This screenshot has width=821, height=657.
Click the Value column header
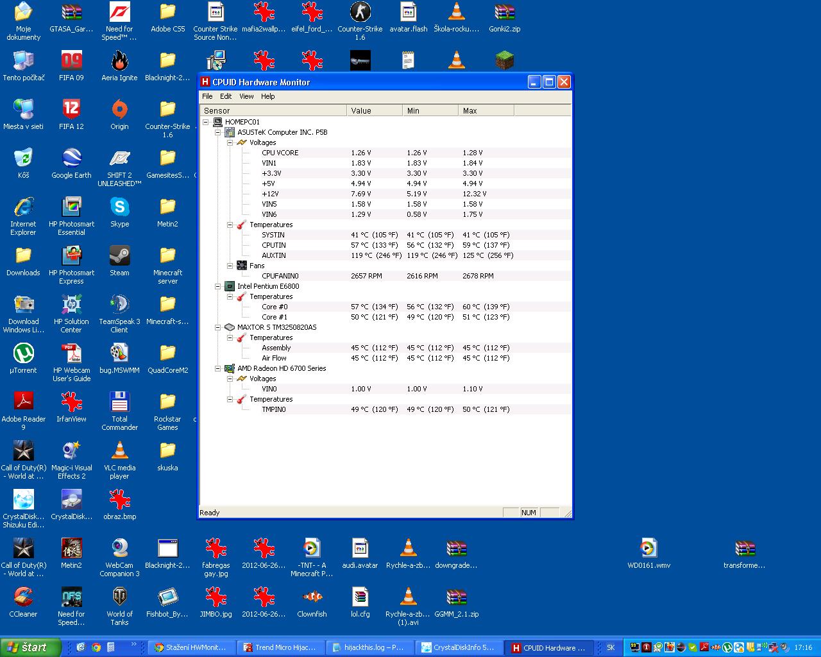click(x=375, y=110)
